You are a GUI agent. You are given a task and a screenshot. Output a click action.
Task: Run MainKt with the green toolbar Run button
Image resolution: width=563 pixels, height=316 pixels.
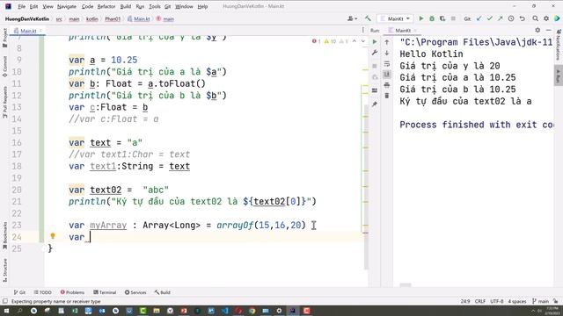click(x=421, y=18)
